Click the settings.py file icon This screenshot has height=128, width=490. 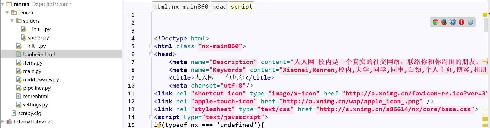pos(19,105)
